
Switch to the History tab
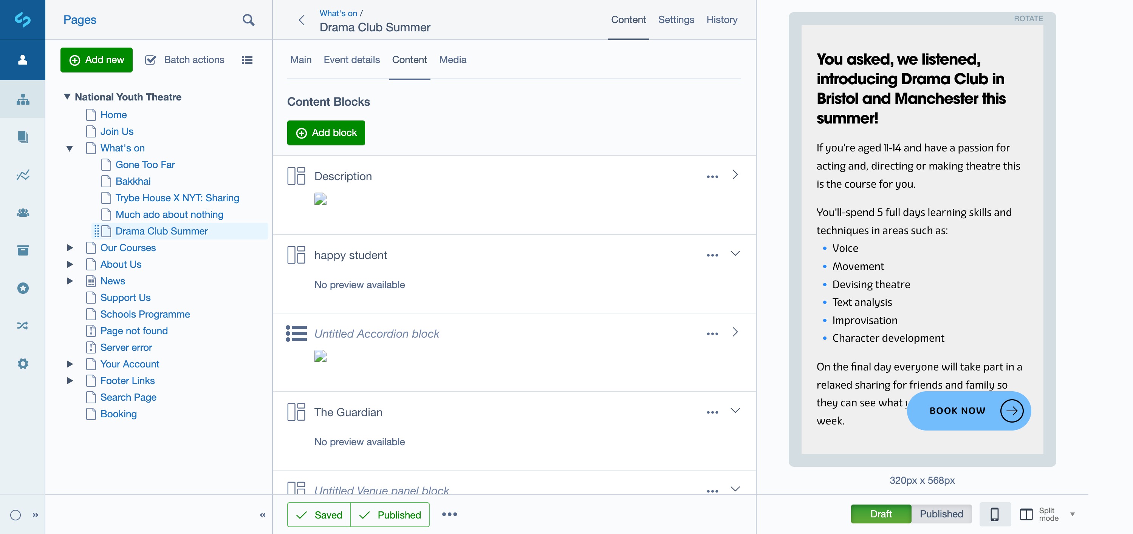721,20
